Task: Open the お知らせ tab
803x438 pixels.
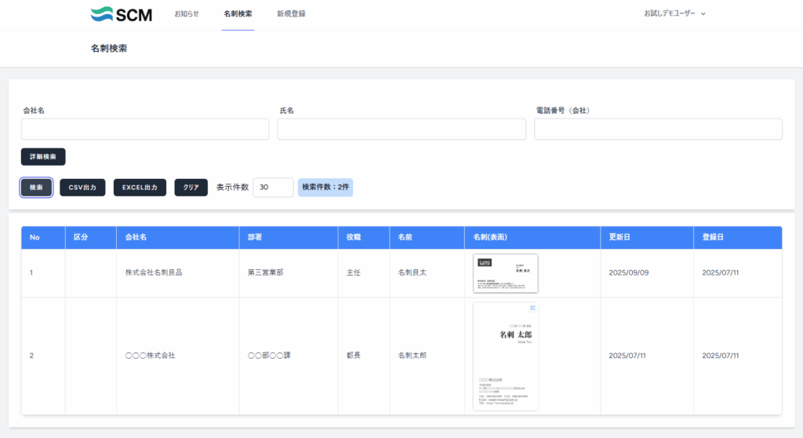Action: tap(187, 14)
